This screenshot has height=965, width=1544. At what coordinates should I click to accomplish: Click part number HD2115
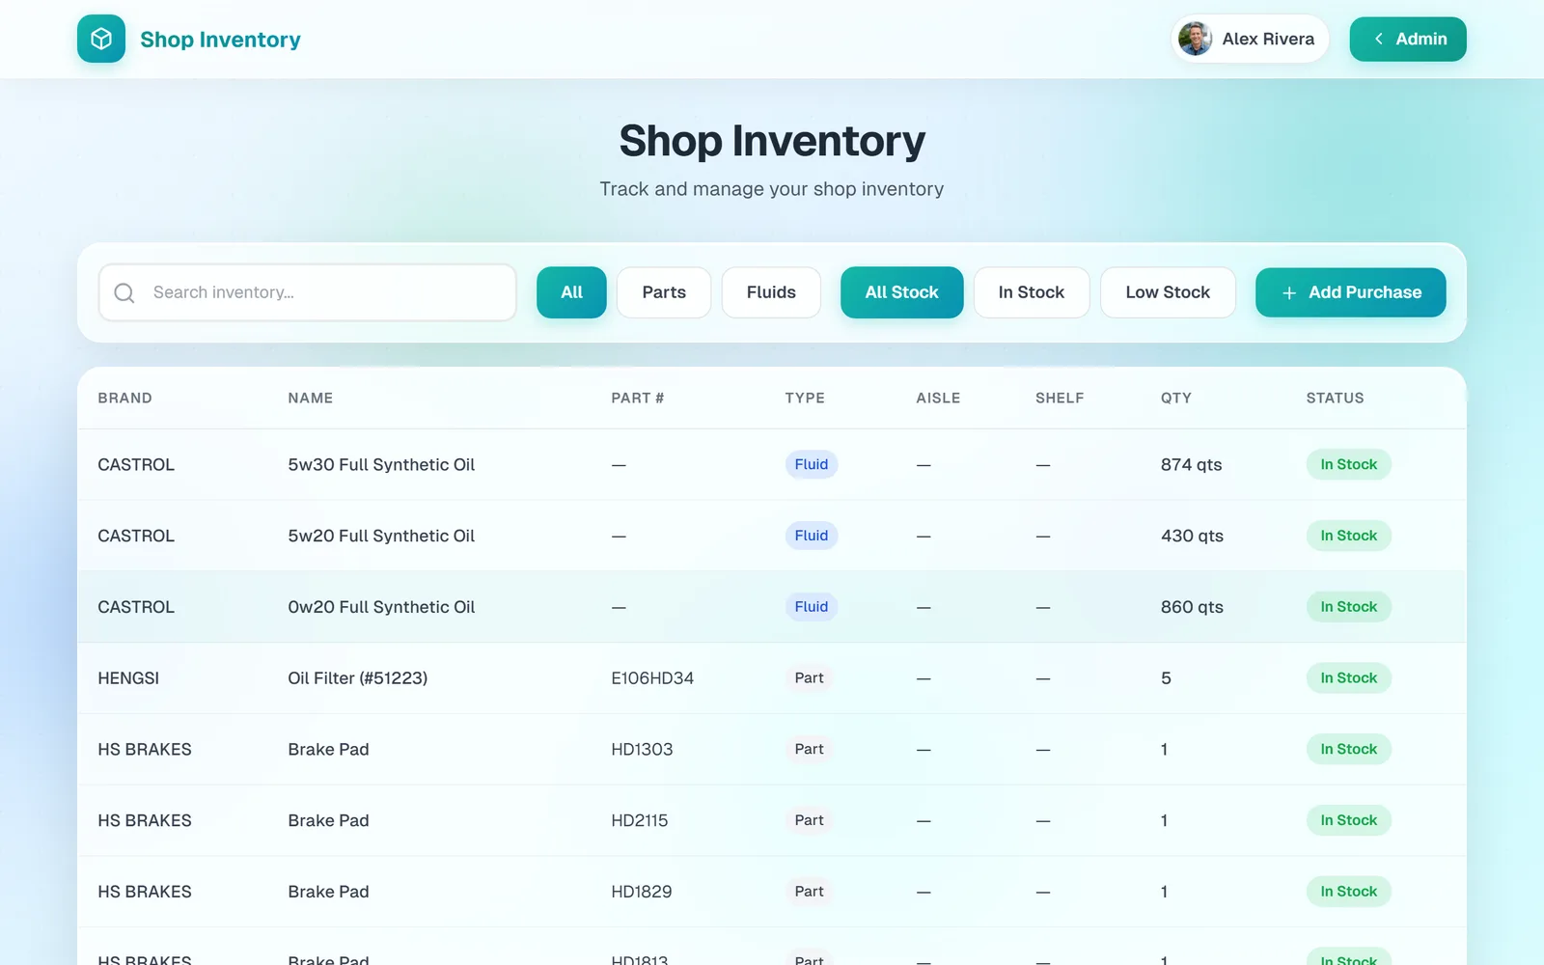point(639,820)
